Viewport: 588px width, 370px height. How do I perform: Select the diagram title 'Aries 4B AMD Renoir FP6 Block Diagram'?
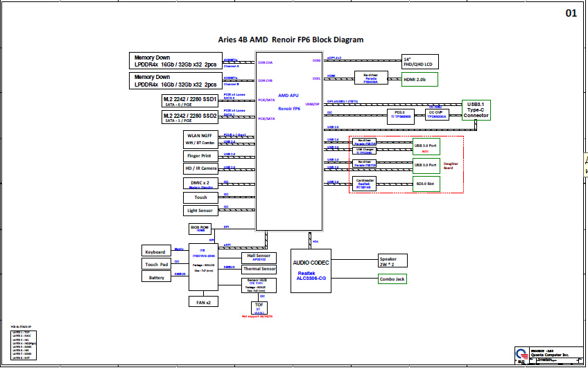(x=291, y=39)
